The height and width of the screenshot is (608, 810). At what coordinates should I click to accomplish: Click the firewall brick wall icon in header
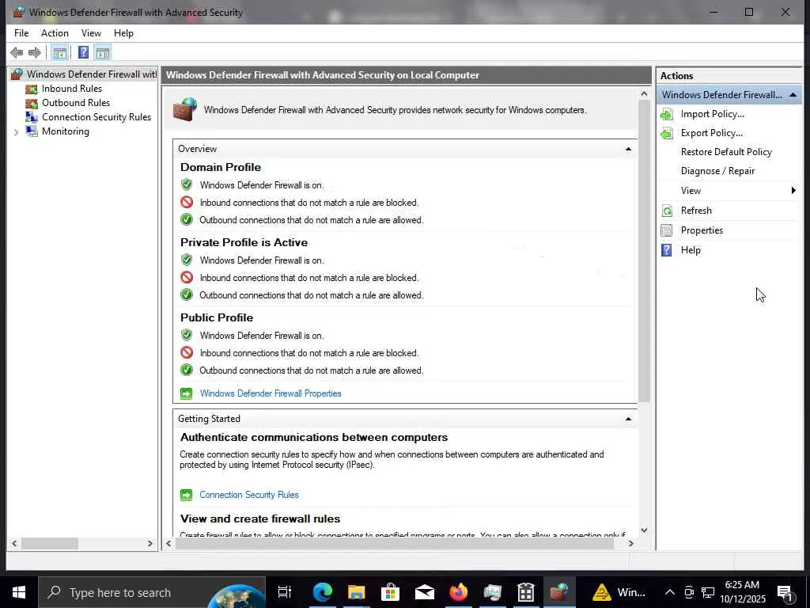pos(185,109)
